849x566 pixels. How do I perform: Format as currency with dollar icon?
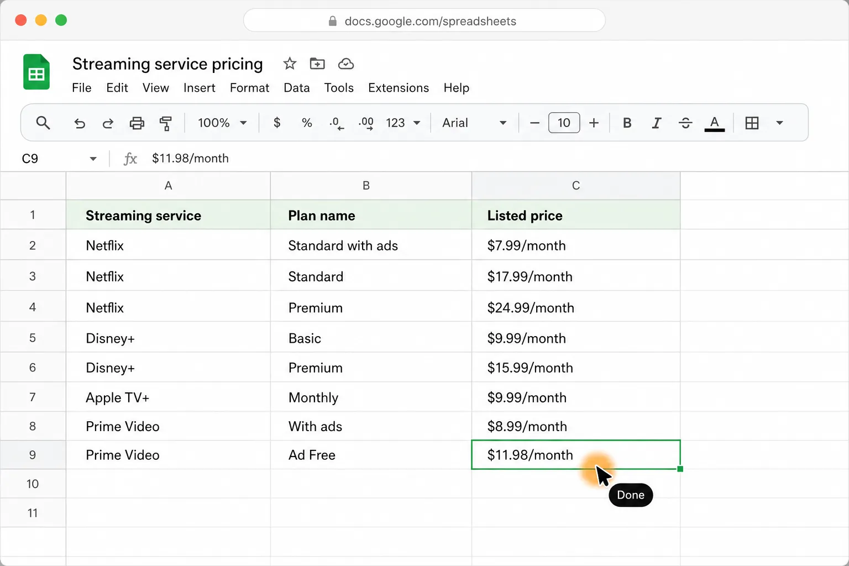(x=277, y=123)
